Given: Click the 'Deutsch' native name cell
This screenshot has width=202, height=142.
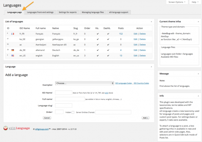Looking at the screenshot, I should coord(56,50).
